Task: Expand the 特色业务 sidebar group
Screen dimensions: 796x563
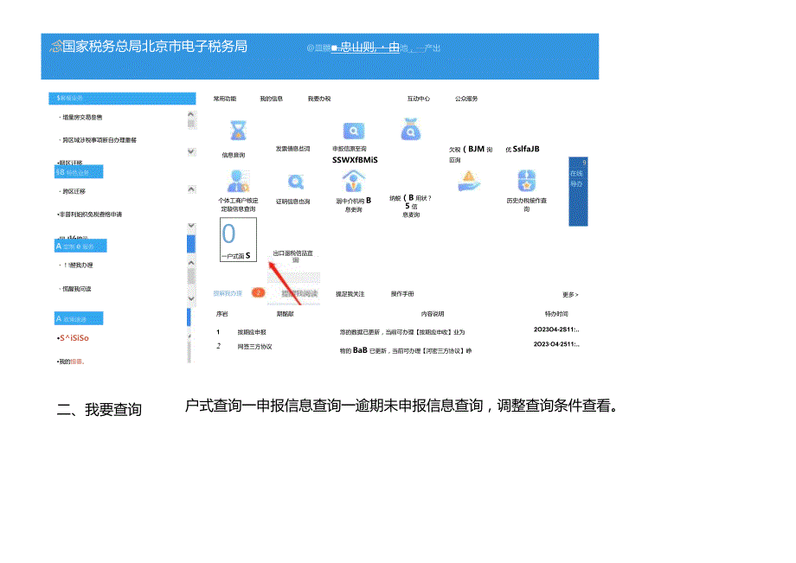Action: click(x=77, y=171)
